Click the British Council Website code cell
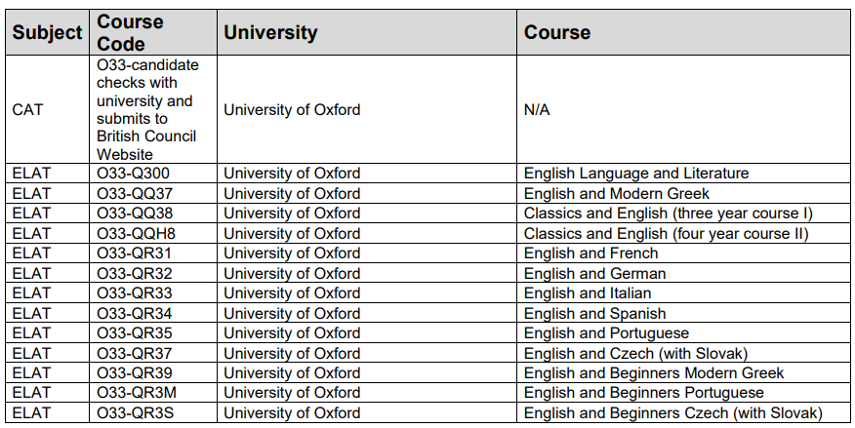Screen dimensions: 855x428 (x=146, y=110)
